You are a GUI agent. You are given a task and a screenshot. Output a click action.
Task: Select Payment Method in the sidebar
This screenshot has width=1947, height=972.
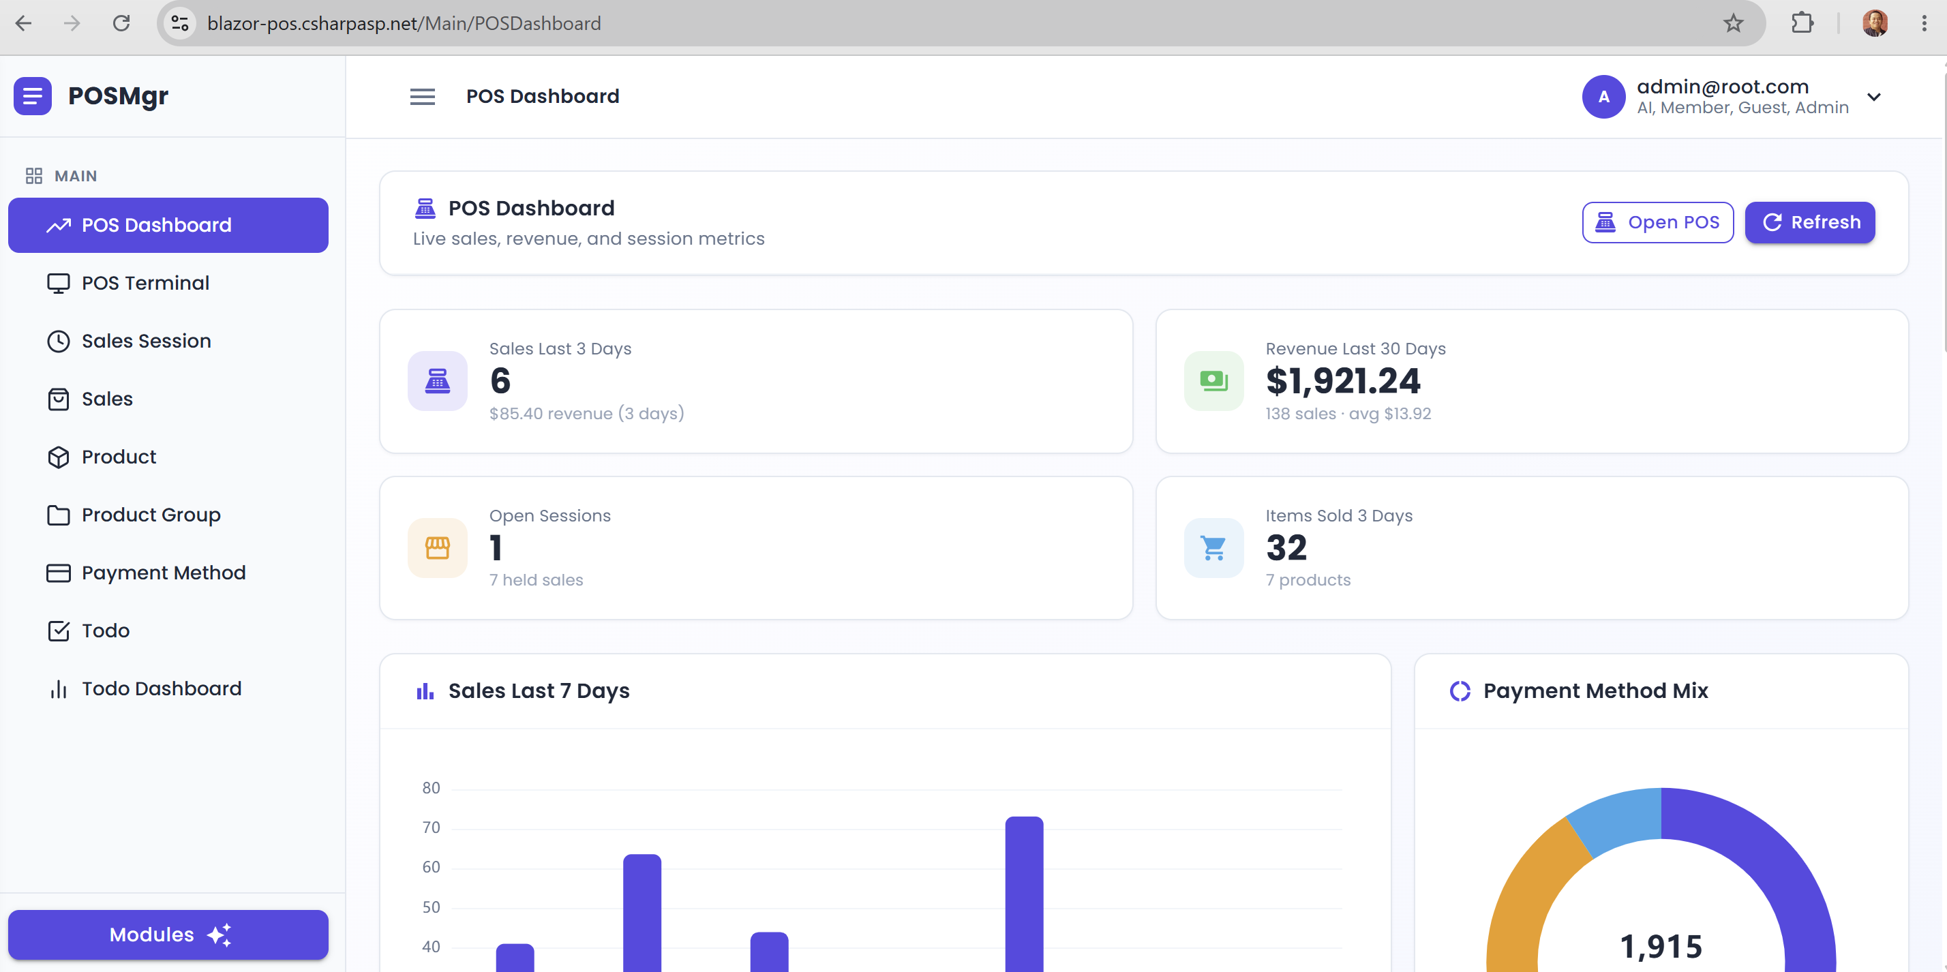pyautogui.click(x=168, y=573)
